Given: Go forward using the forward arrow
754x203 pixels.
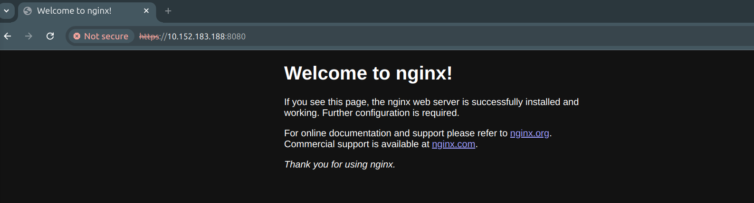Looking at the screenshot, I should tap(29, 36).
